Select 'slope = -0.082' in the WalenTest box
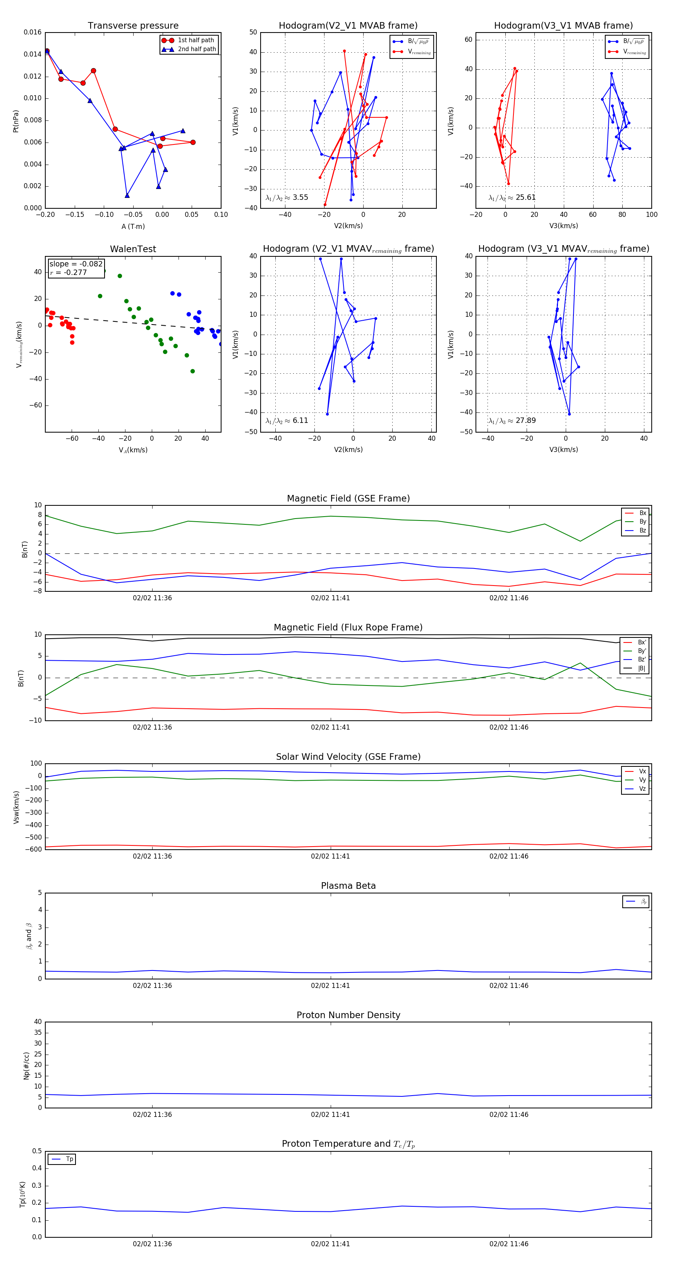 point(76,264)
